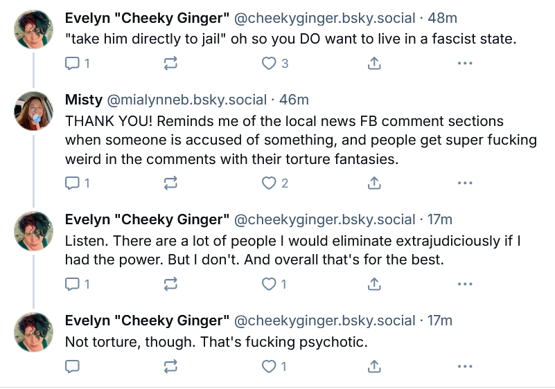
Task: Like the "Listen. There are a lot" post
Action: (269, 284)
